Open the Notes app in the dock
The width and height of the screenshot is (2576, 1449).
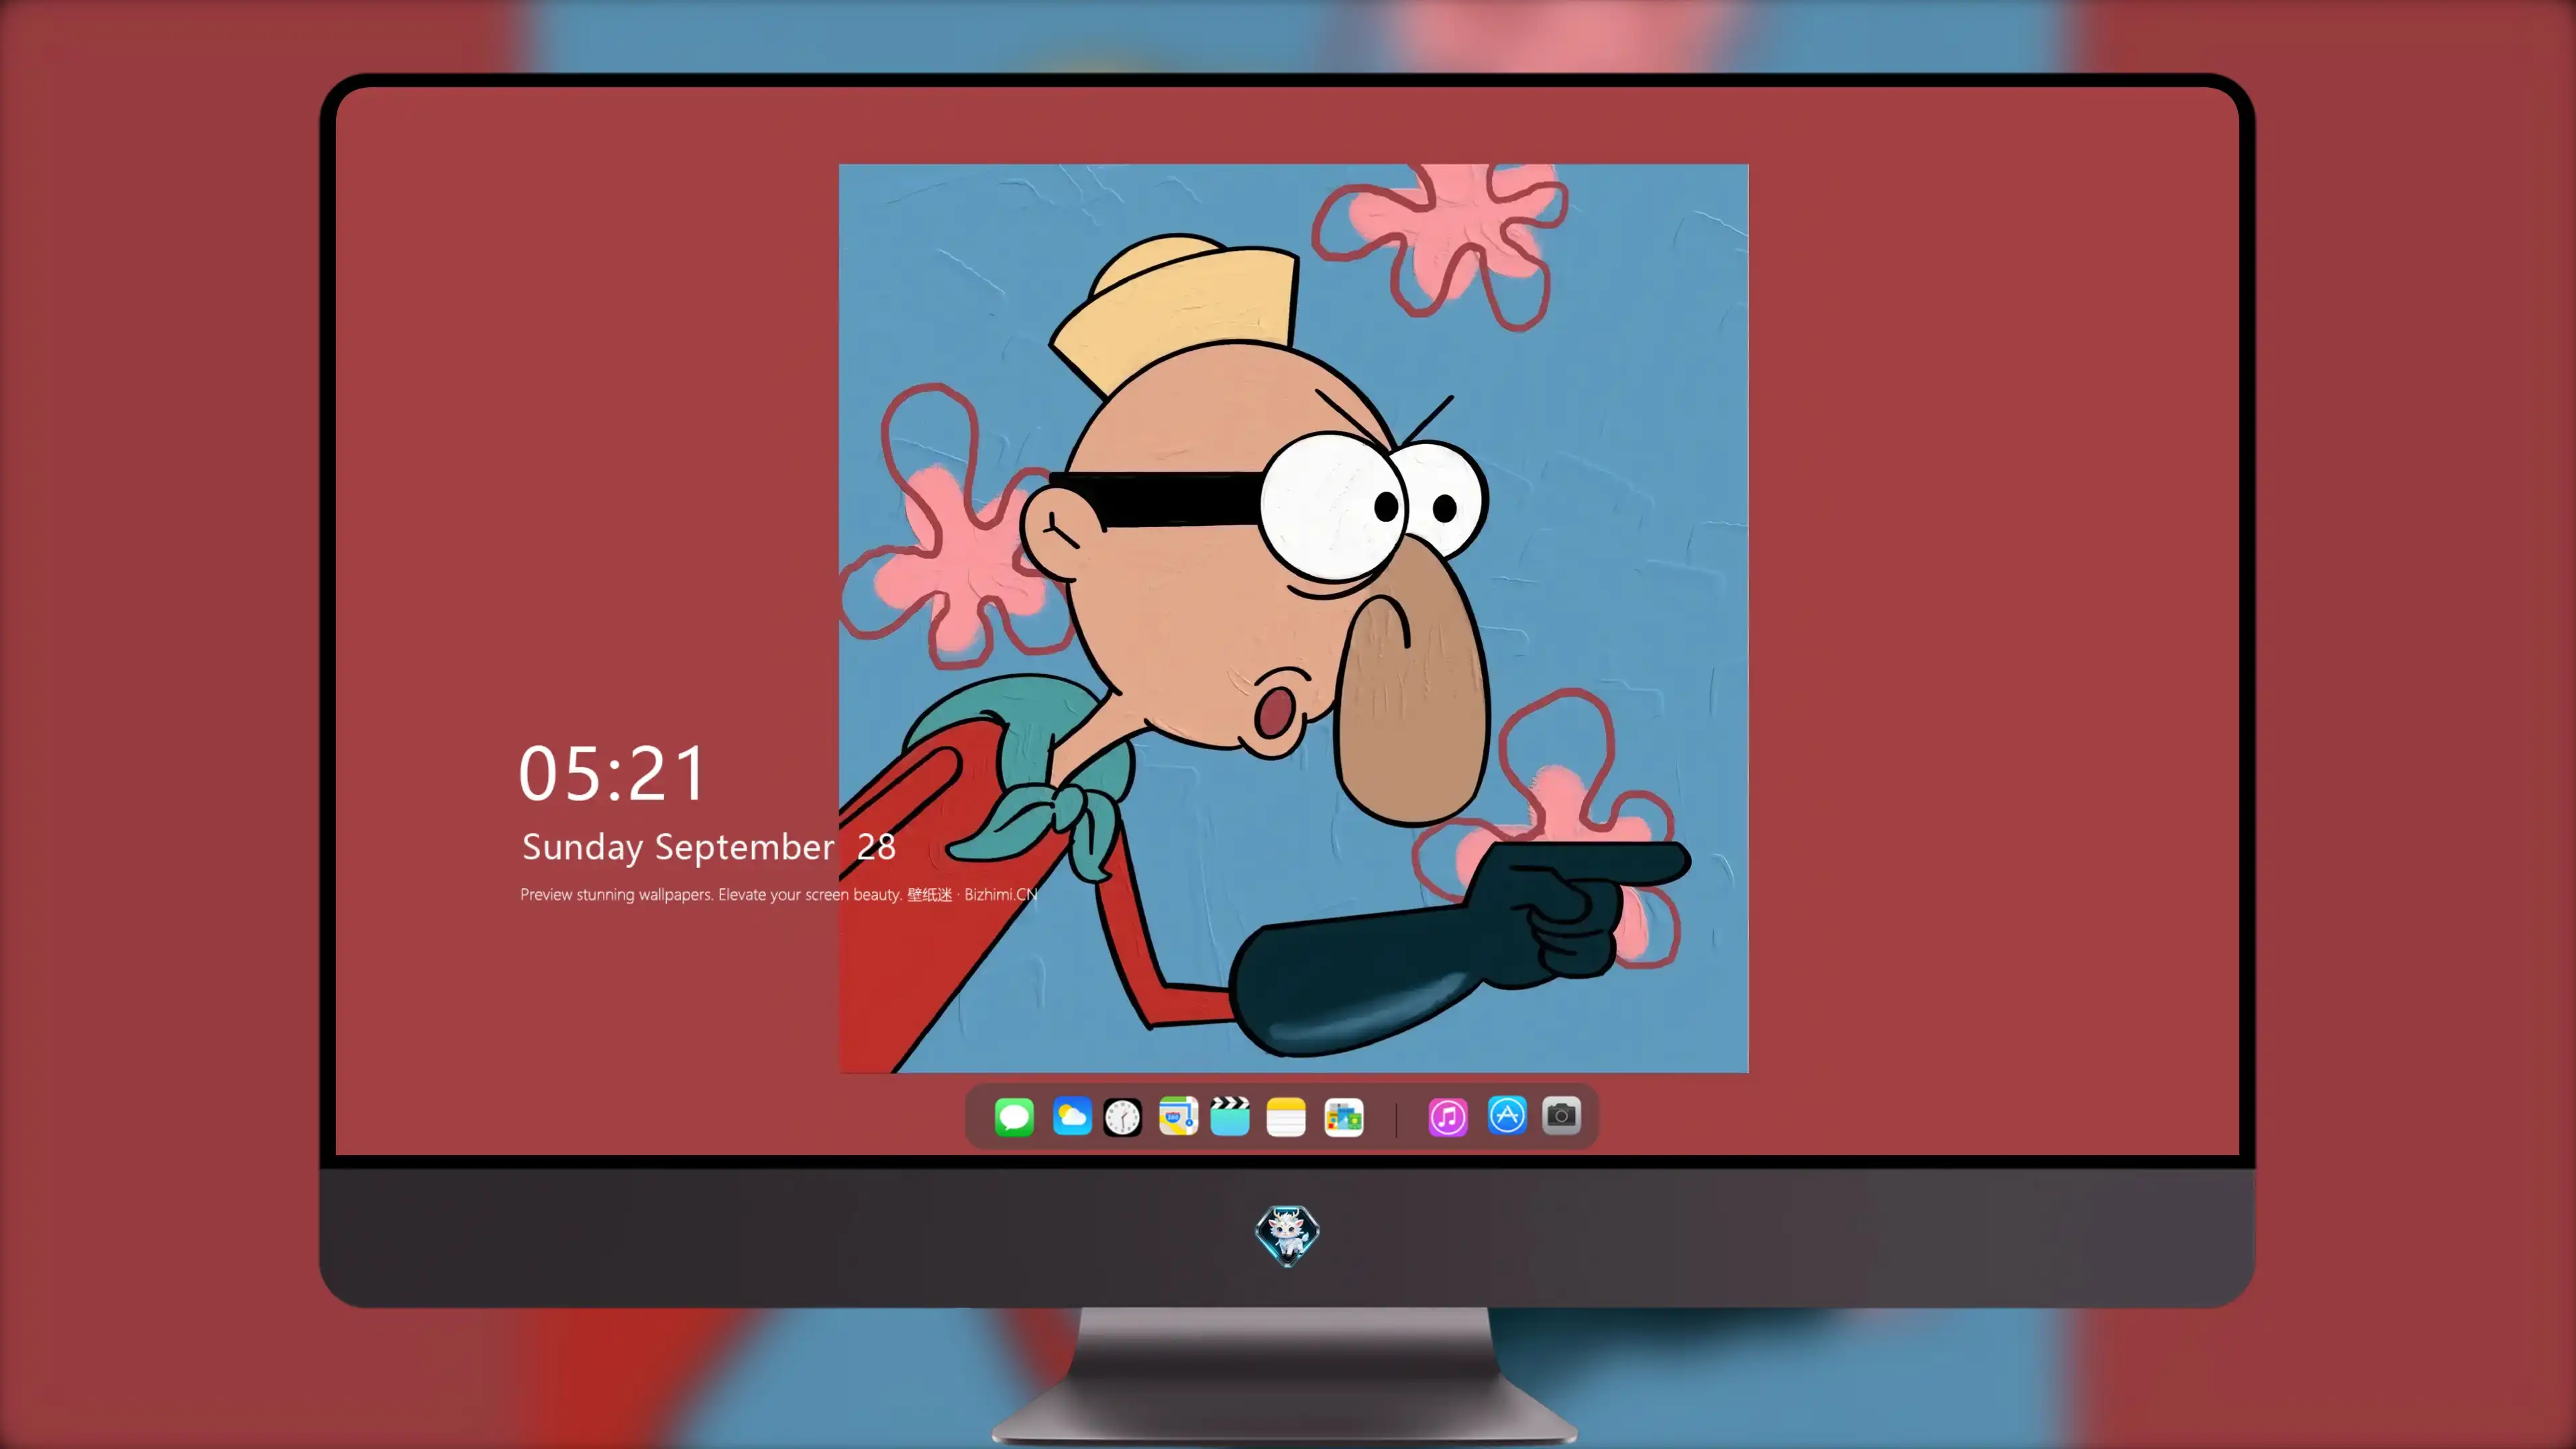coord(1286,1117)
